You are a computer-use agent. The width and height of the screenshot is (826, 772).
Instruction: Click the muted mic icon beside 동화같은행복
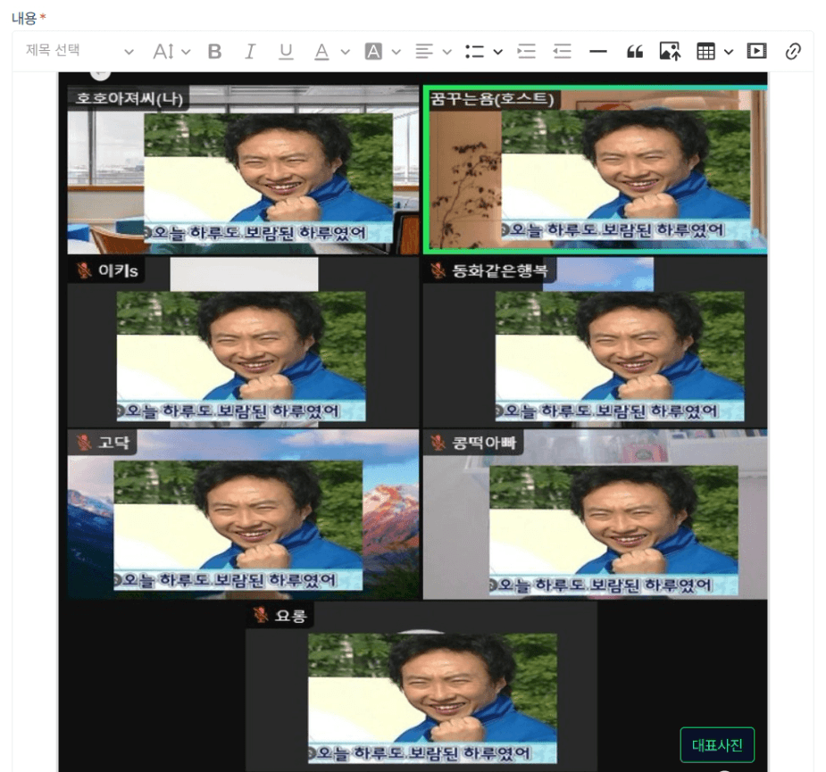coord(438,270)
